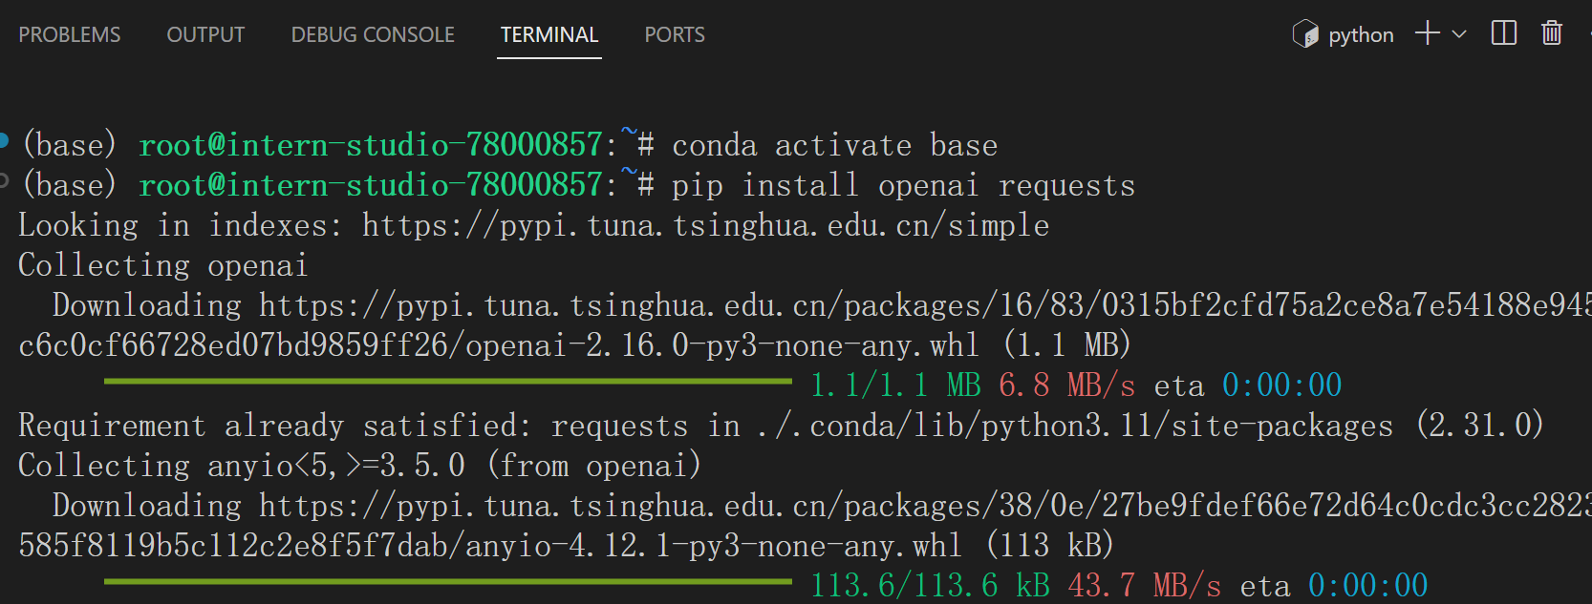The height and width of the screenshot is (604, 1592).
Task: Click the 'Collecting anyio<5,>=3.5.0' line
Action: 360,466
